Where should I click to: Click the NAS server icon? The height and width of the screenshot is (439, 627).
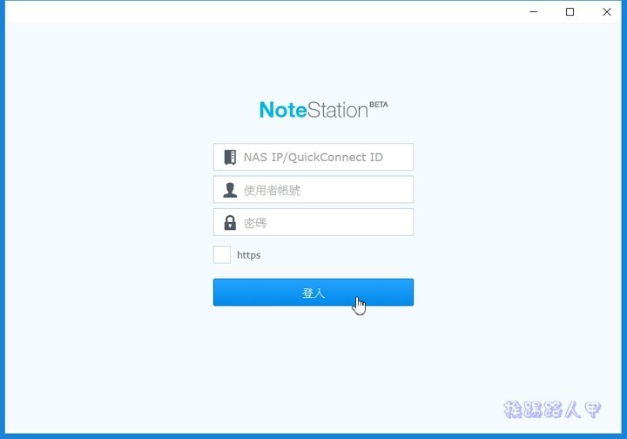(230, 157)
